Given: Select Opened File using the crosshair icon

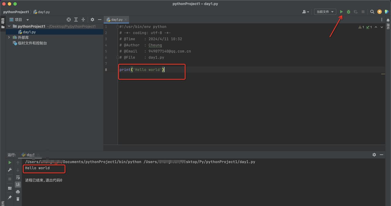Looking at the screenshot, I should point(69,19).
